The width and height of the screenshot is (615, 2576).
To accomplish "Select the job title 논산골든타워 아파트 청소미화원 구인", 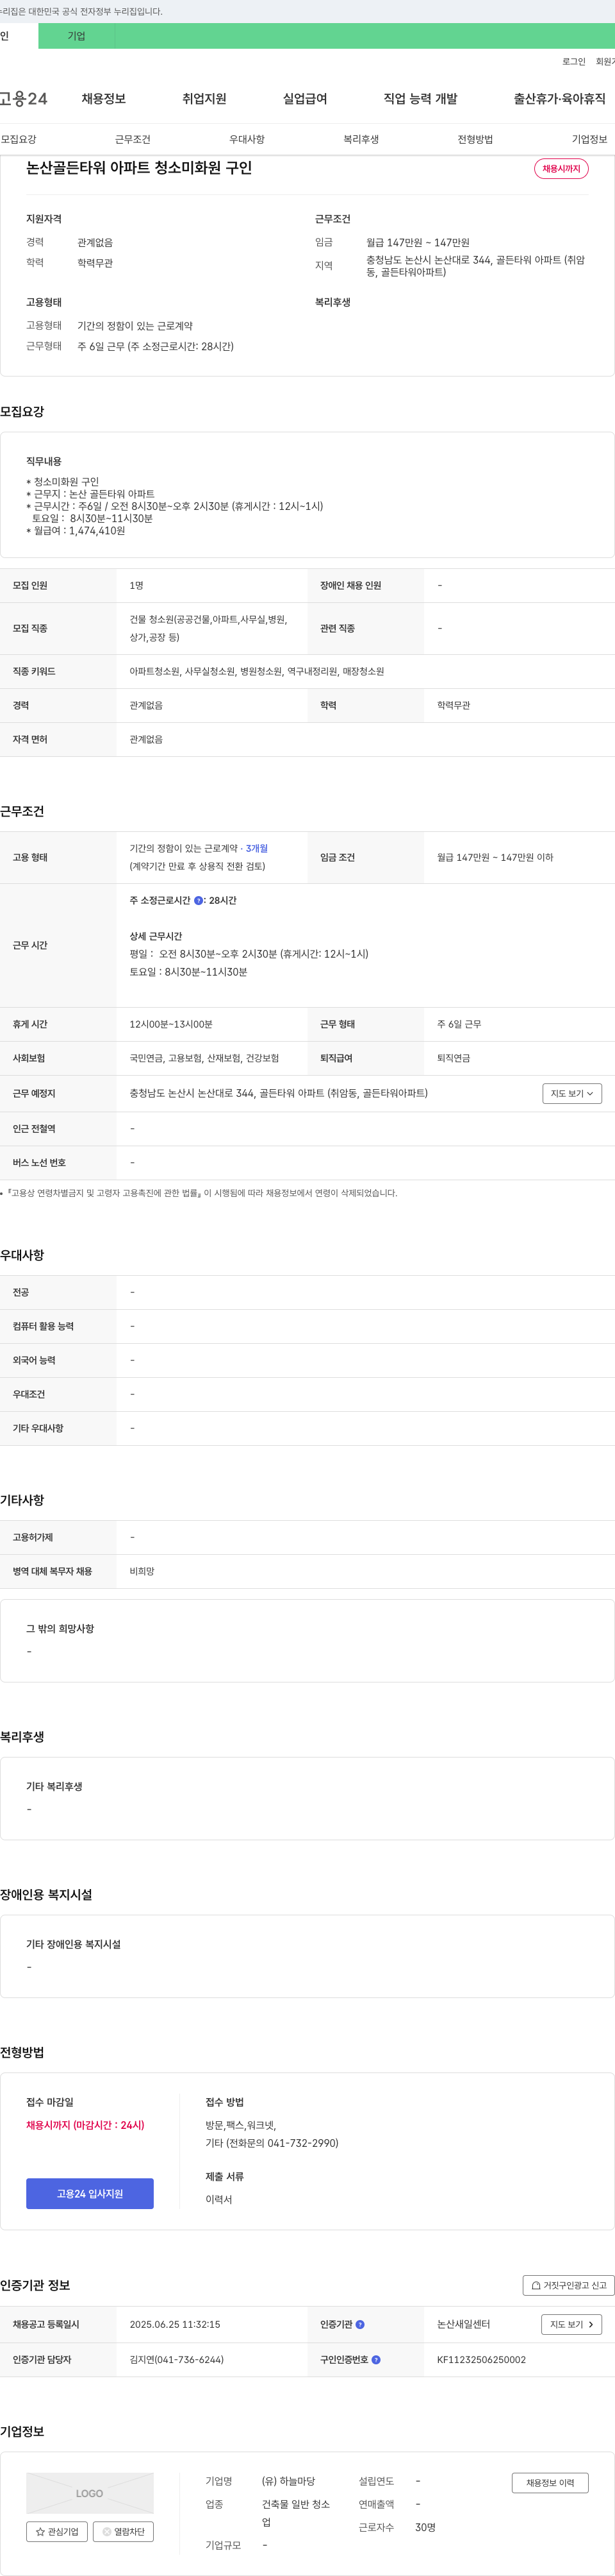I will 139,168.
